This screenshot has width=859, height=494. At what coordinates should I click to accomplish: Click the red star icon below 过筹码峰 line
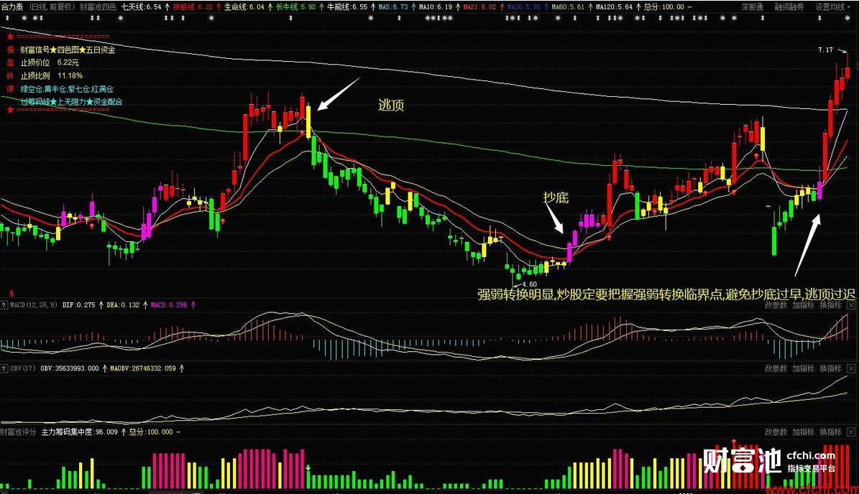coord(10,109)
